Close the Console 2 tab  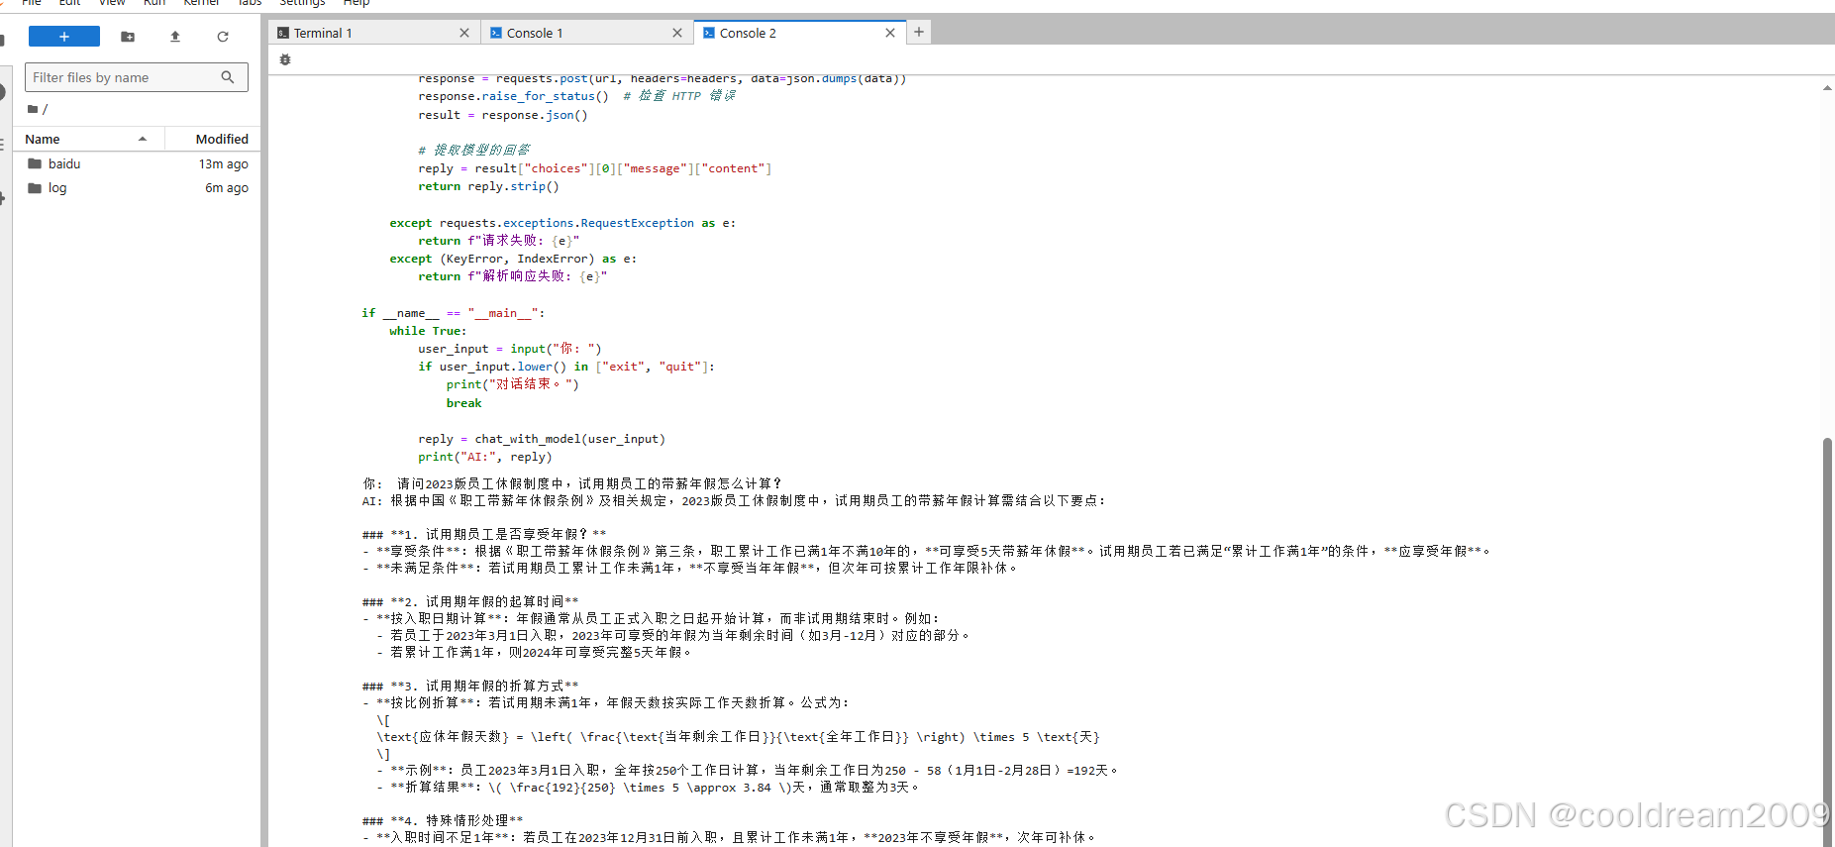pyautogui.click(x=890, y=33)
